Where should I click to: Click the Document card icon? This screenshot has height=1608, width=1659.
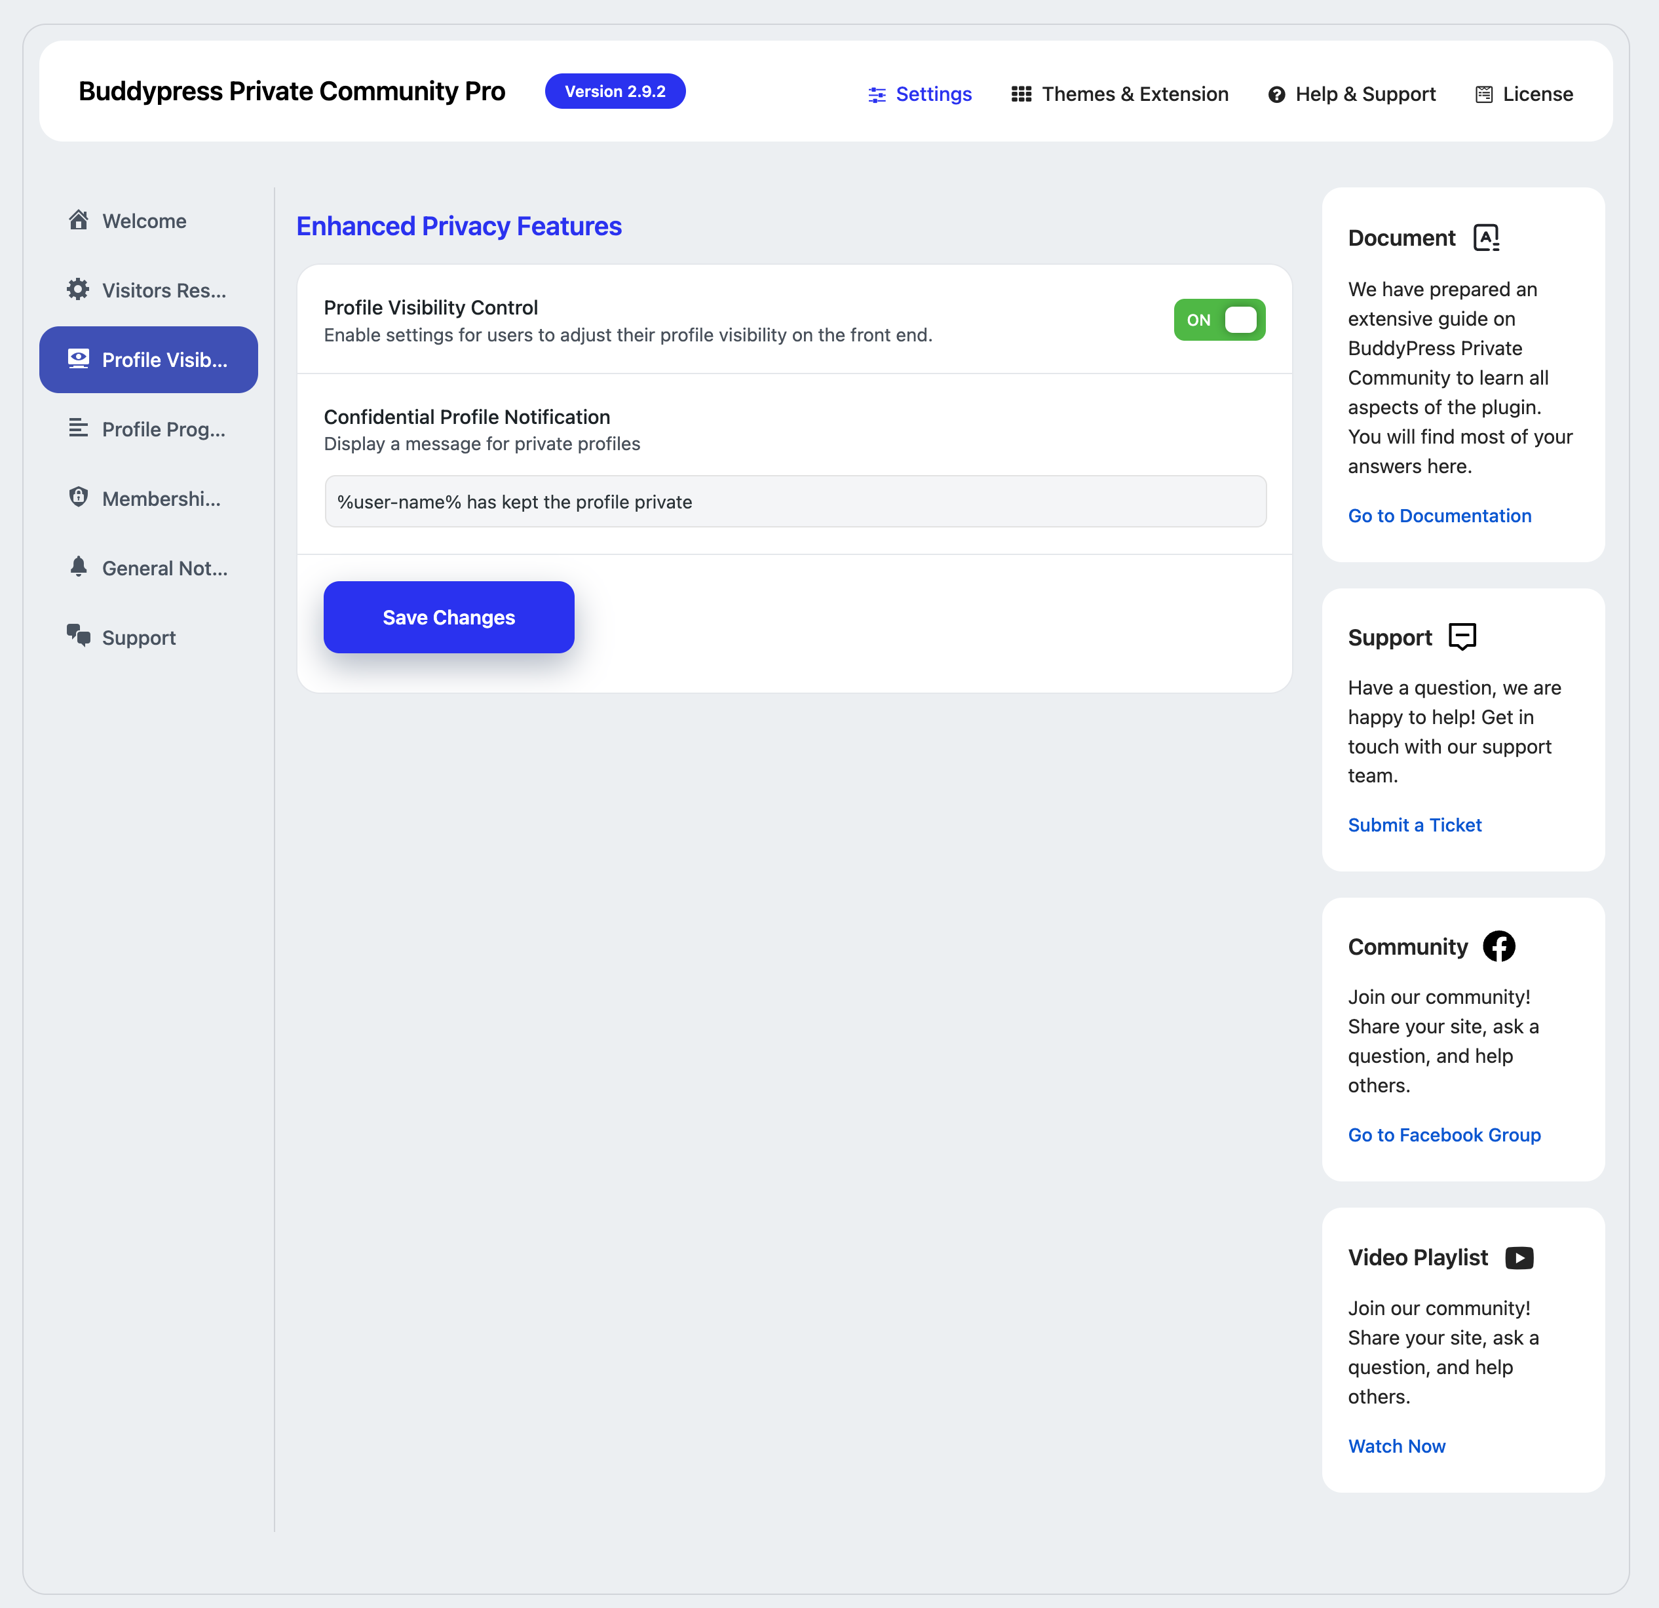click(x=1486, y=238)
